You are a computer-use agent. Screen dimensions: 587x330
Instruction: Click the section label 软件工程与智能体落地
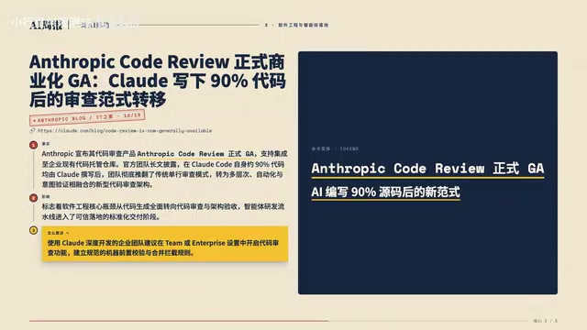tap(304, 25)
